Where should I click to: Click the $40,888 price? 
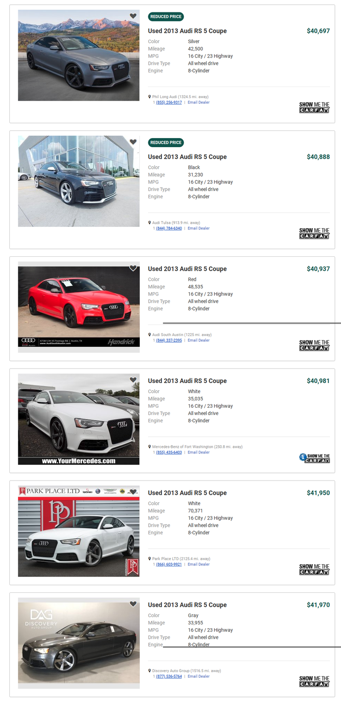(x=318, y=157)
